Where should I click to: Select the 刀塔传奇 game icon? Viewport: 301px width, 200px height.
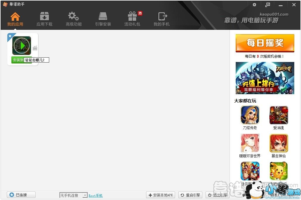250,115
